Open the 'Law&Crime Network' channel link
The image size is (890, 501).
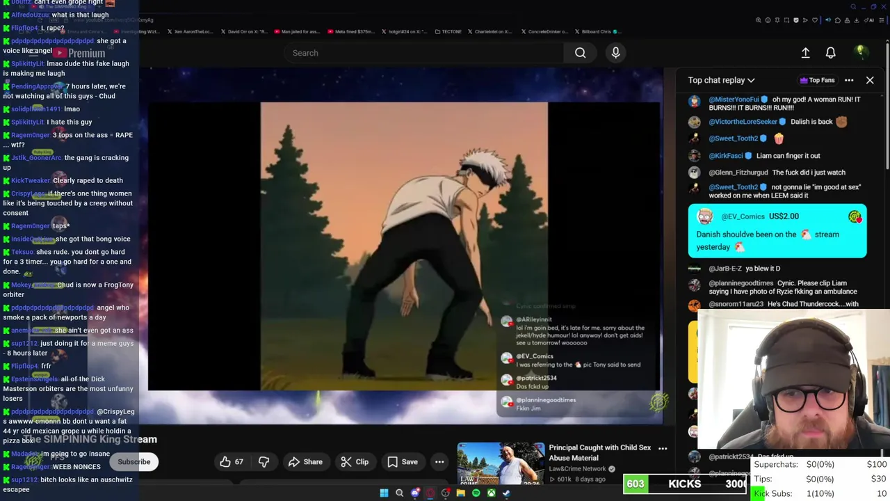pos(577,469)
